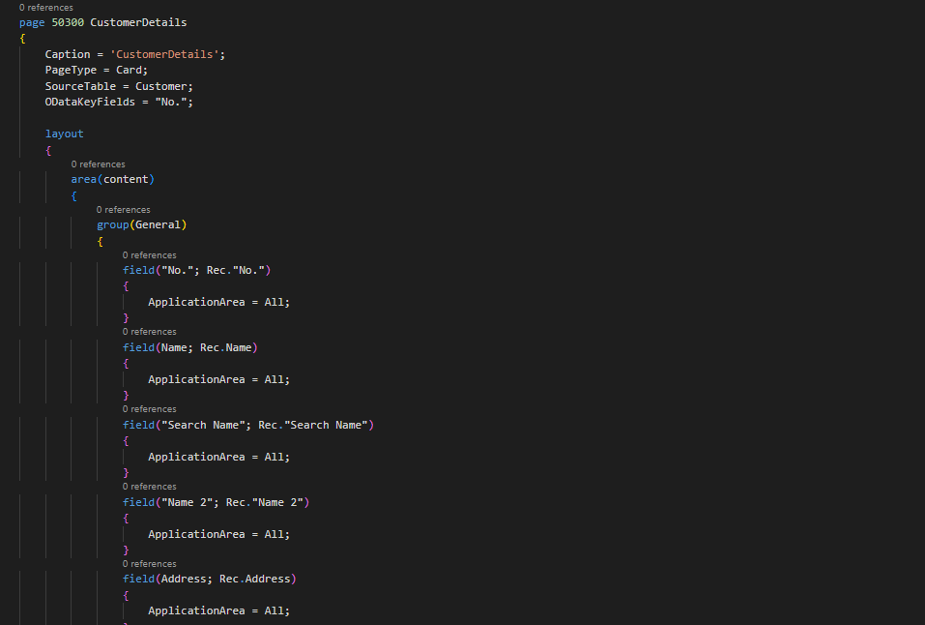Image resolution: width=925 pixels, height=625 pixels.
Task: Click the layout keyword
Action: 65,134
